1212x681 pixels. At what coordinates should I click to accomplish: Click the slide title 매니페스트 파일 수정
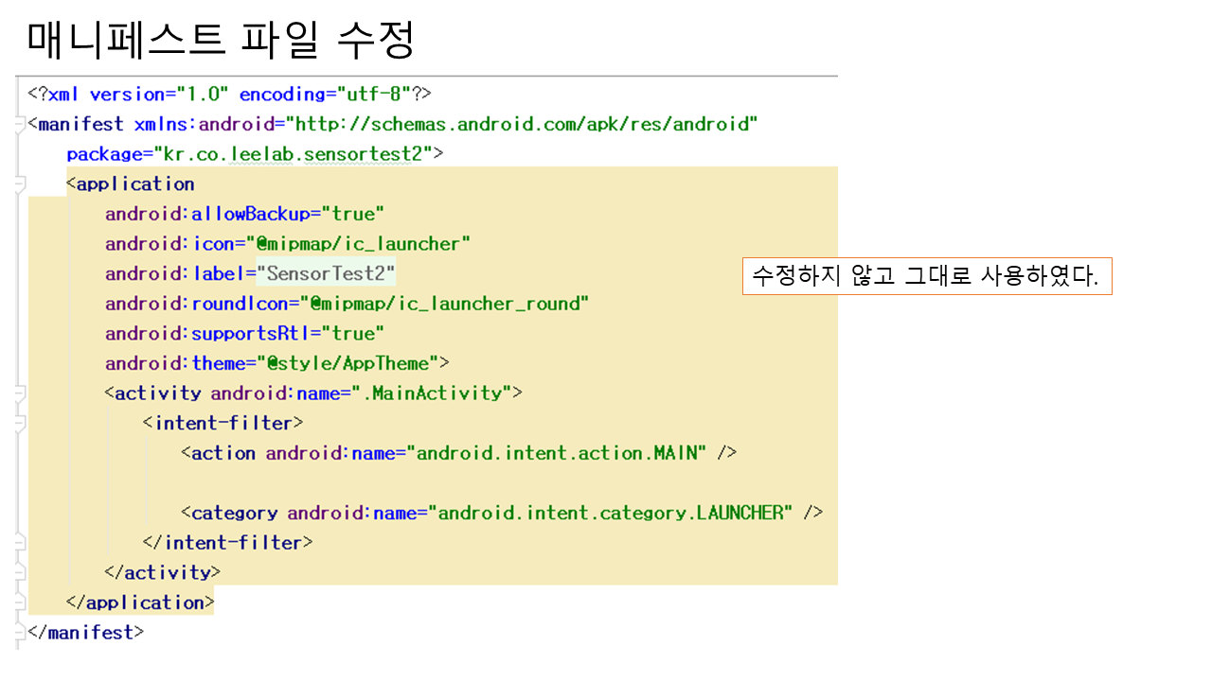[x=221, y=39]
